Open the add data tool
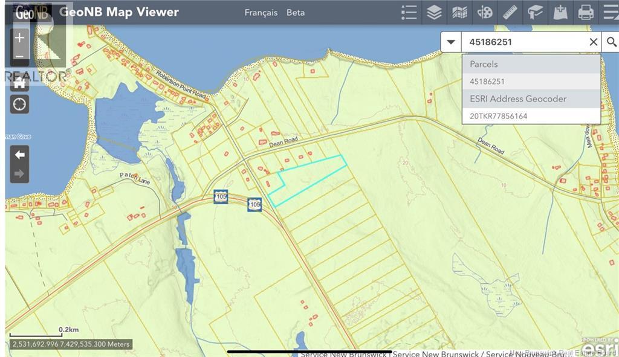The width and height of the screenshot is (619, 357). 559,12
